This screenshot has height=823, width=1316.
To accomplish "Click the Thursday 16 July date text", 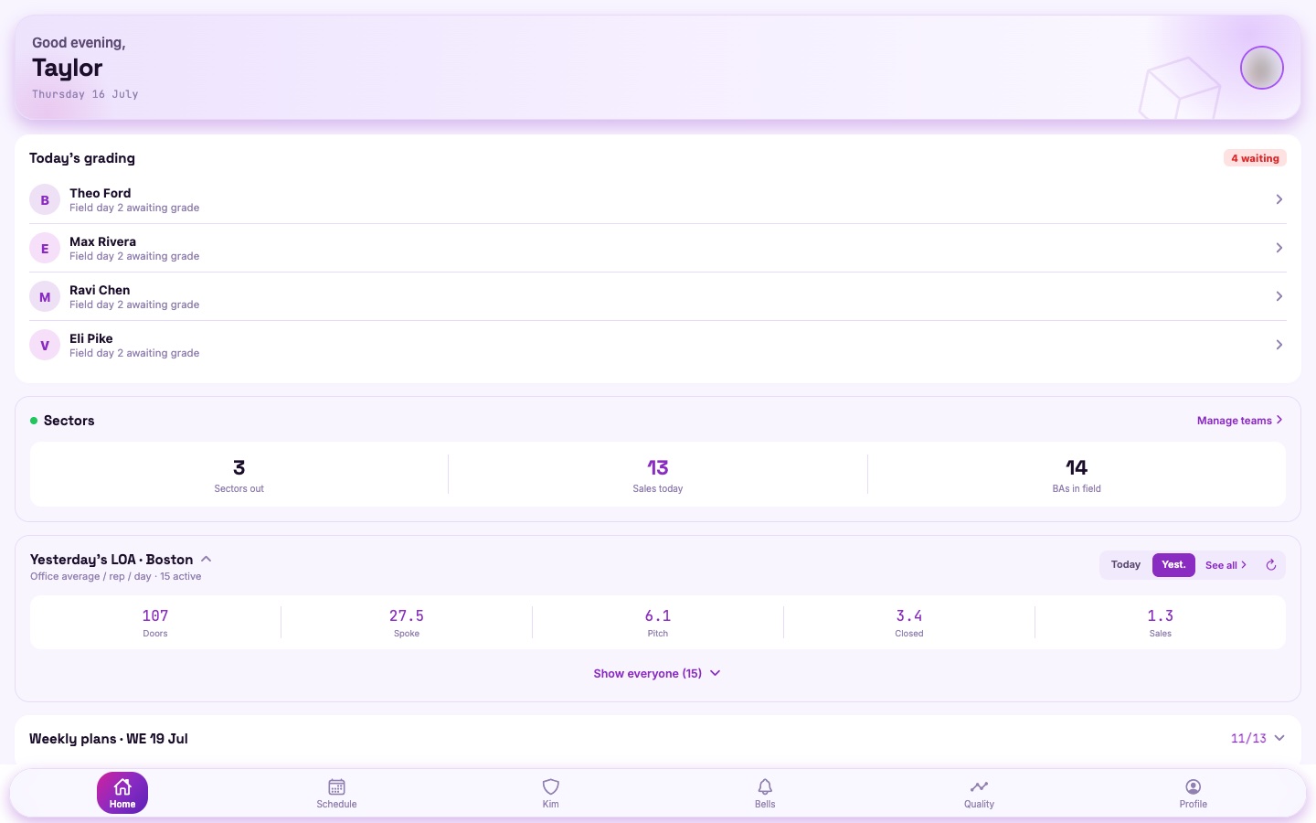I will [85, 94].
